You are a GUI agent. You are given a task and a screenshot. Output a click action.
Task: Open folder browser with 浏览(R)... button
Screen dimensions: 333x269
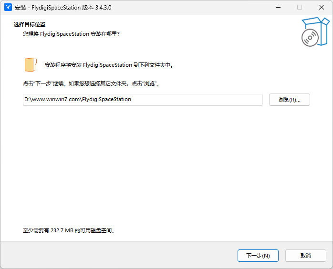tap(289, 100)
